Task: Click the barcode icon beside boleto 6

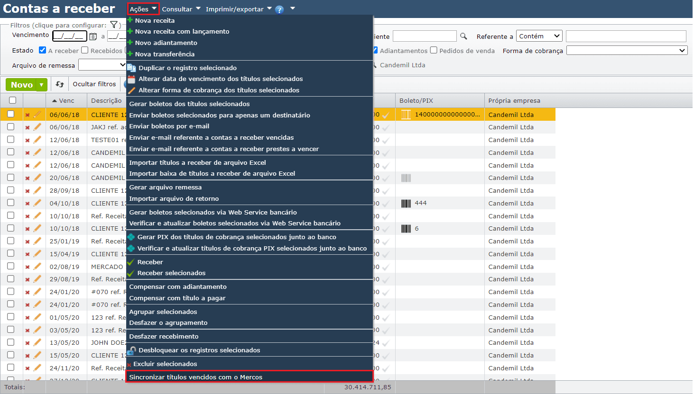Action: click(x=406, y=229)
